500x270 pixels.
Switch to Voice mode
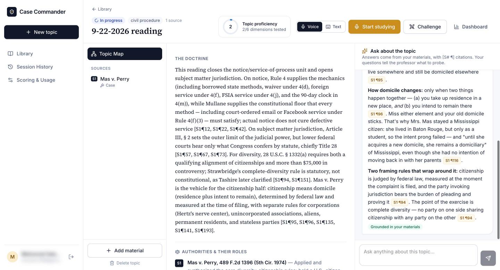pos(309,27)
